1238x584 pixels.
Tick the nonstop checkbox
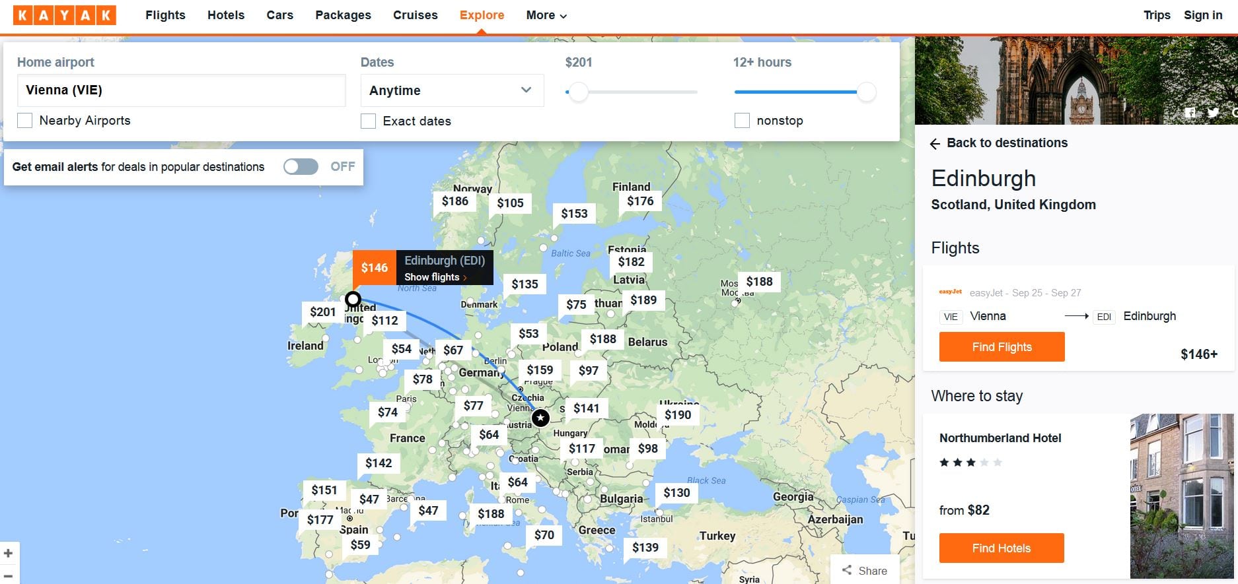(743, 121)
